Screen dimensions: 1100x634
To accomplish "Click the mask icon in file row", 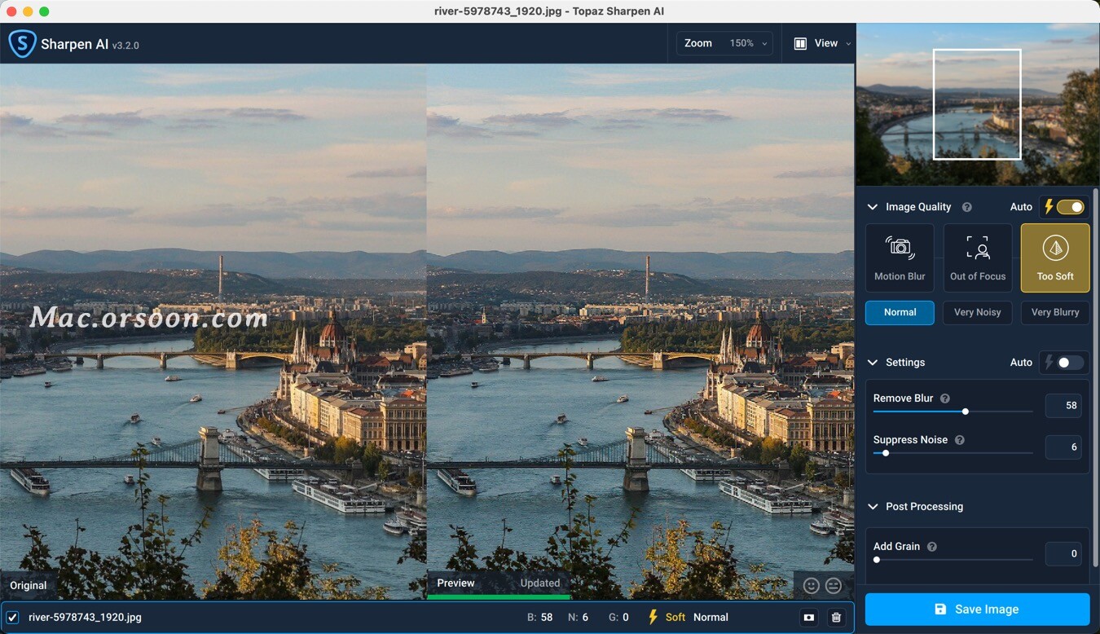I will click(808, 618).
